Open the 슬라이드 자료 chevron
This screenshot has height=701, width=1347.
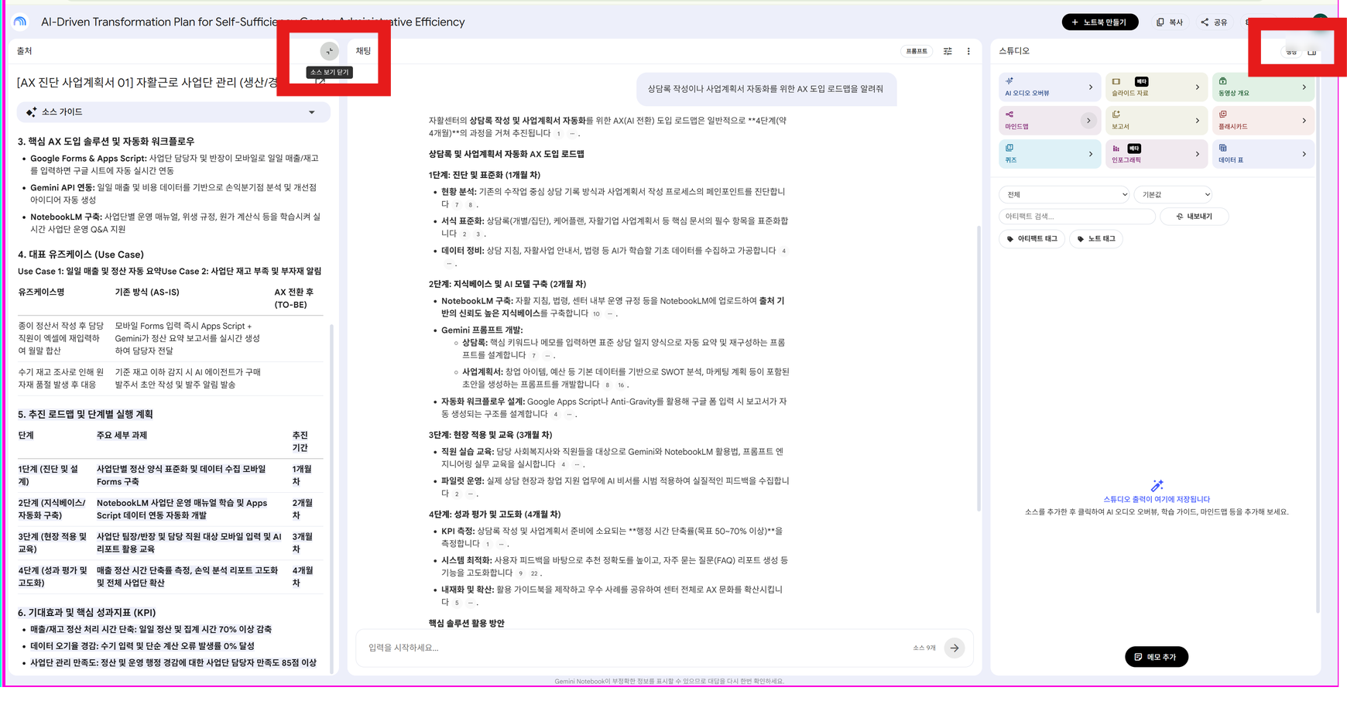pos(1197,87)
